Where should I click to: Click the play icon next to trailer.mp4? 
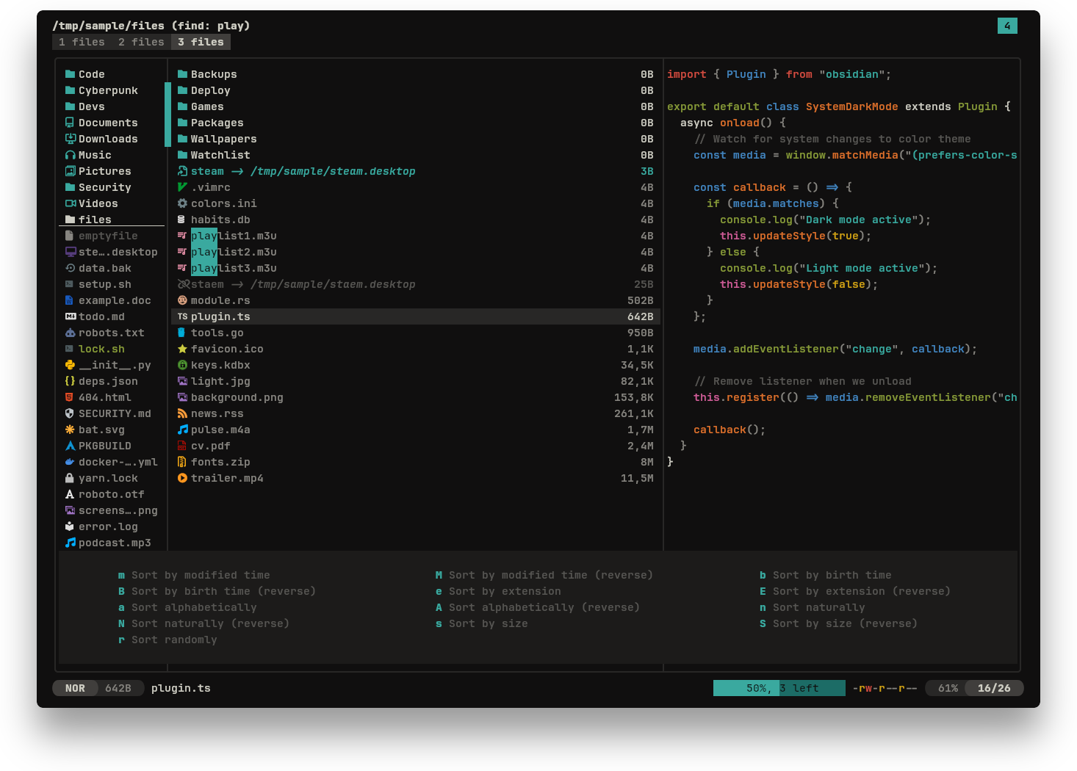(182, 478)
